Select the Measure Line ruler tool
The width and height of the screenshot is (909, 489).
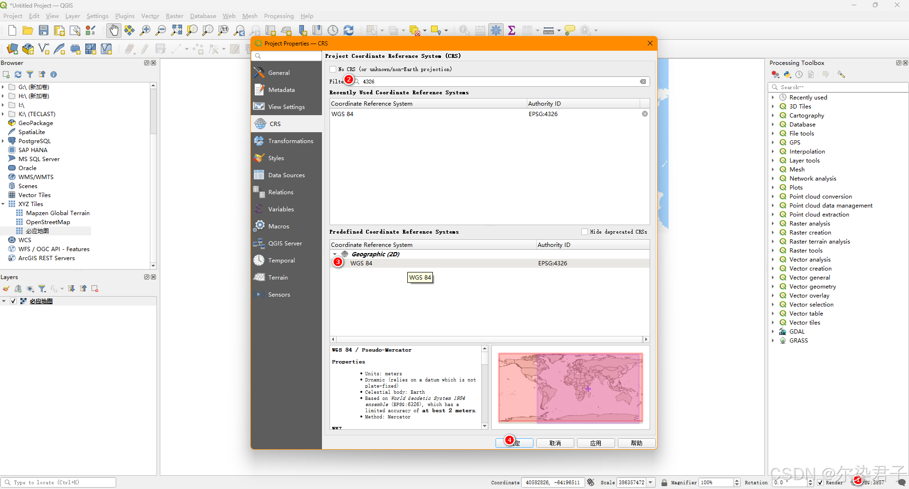point(549,30)
